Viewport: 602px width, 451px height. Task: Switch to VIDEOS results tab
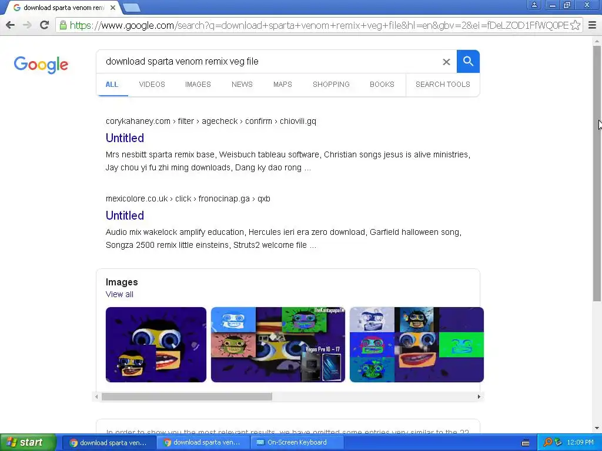(x=152, y=85)
